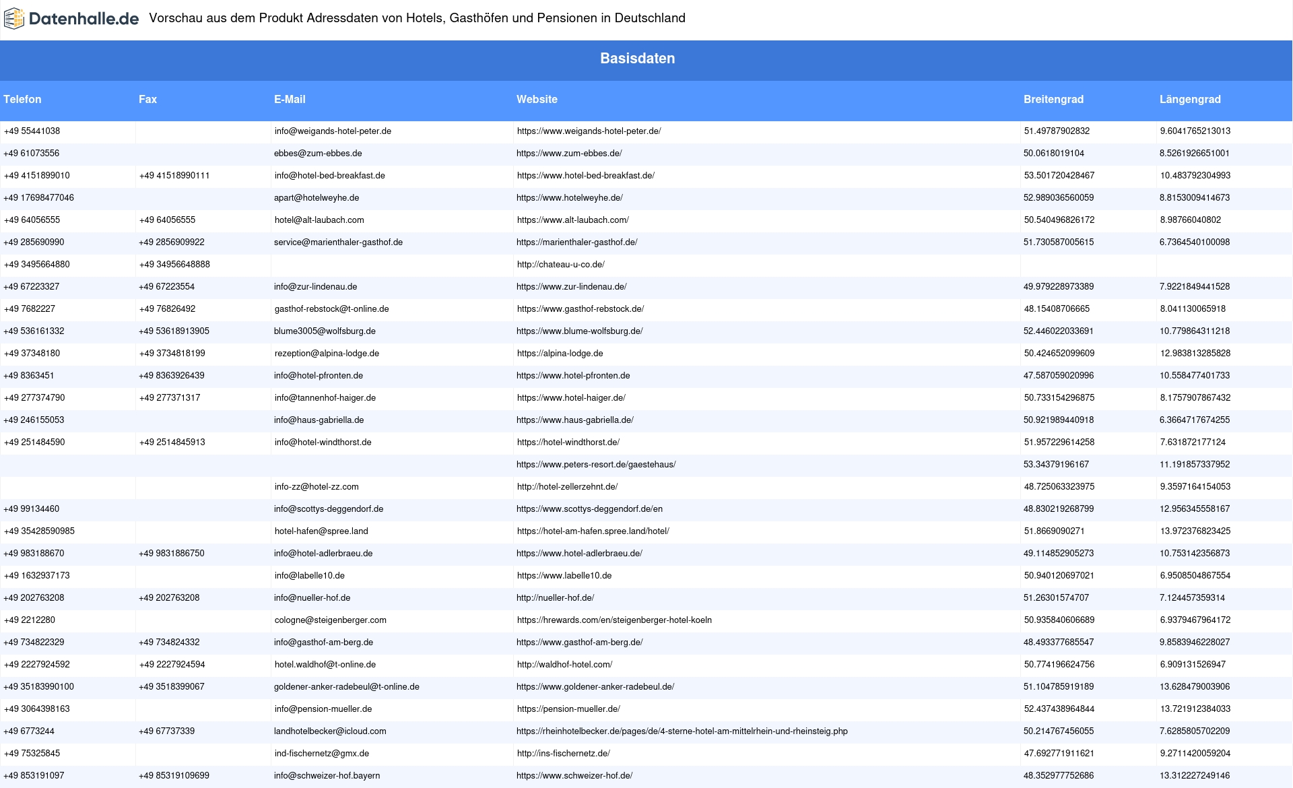Select info@schweizer-hof.bayern email
This screenshot has width=1293, height=788.
[x=327, y=776]
